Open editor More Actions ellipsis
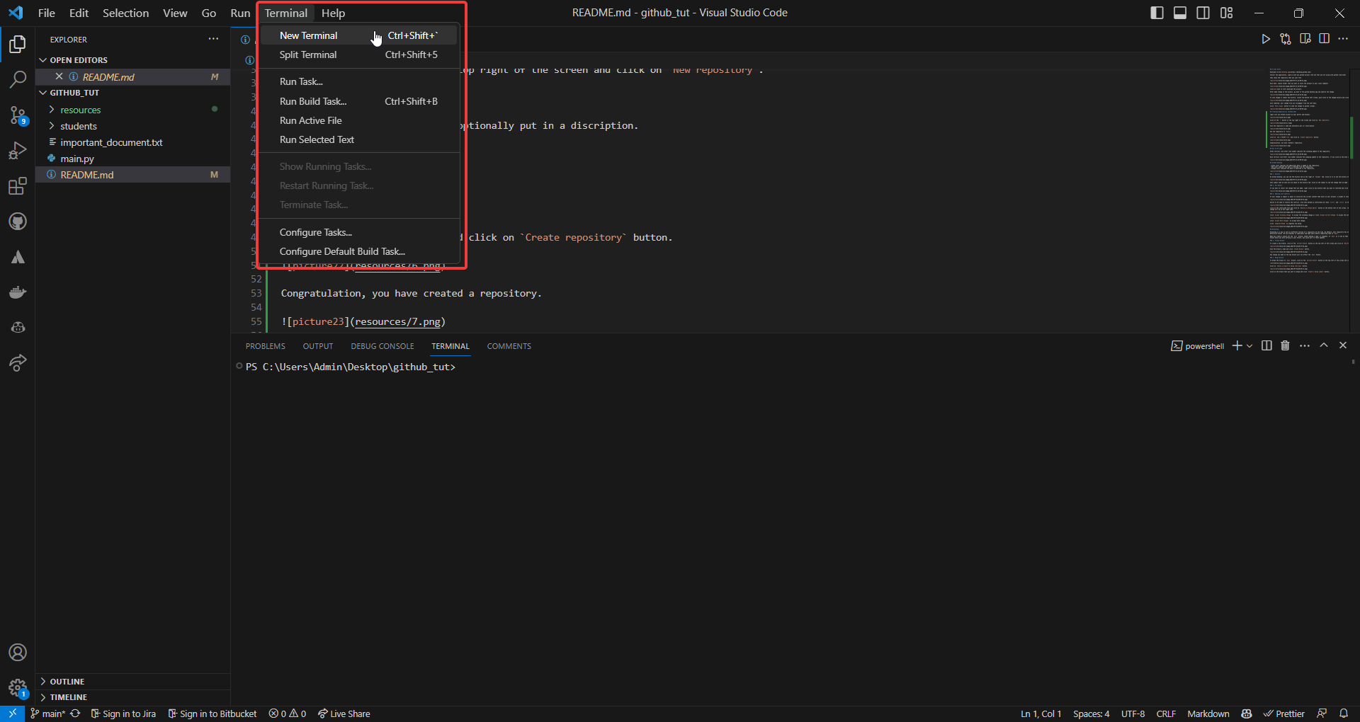Screen dimensions: 1360x722 click(1343, 39)
